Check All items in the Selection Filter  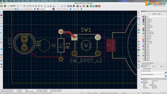(x=142, y=81)
